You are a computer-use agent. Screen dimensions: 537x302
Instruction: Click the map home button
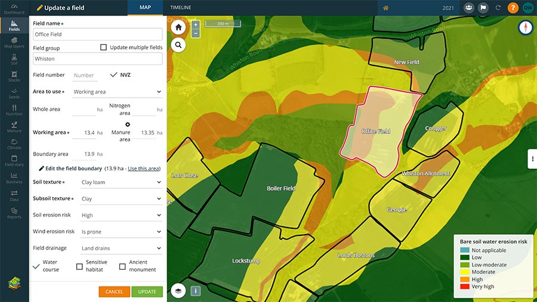point(178,27)
